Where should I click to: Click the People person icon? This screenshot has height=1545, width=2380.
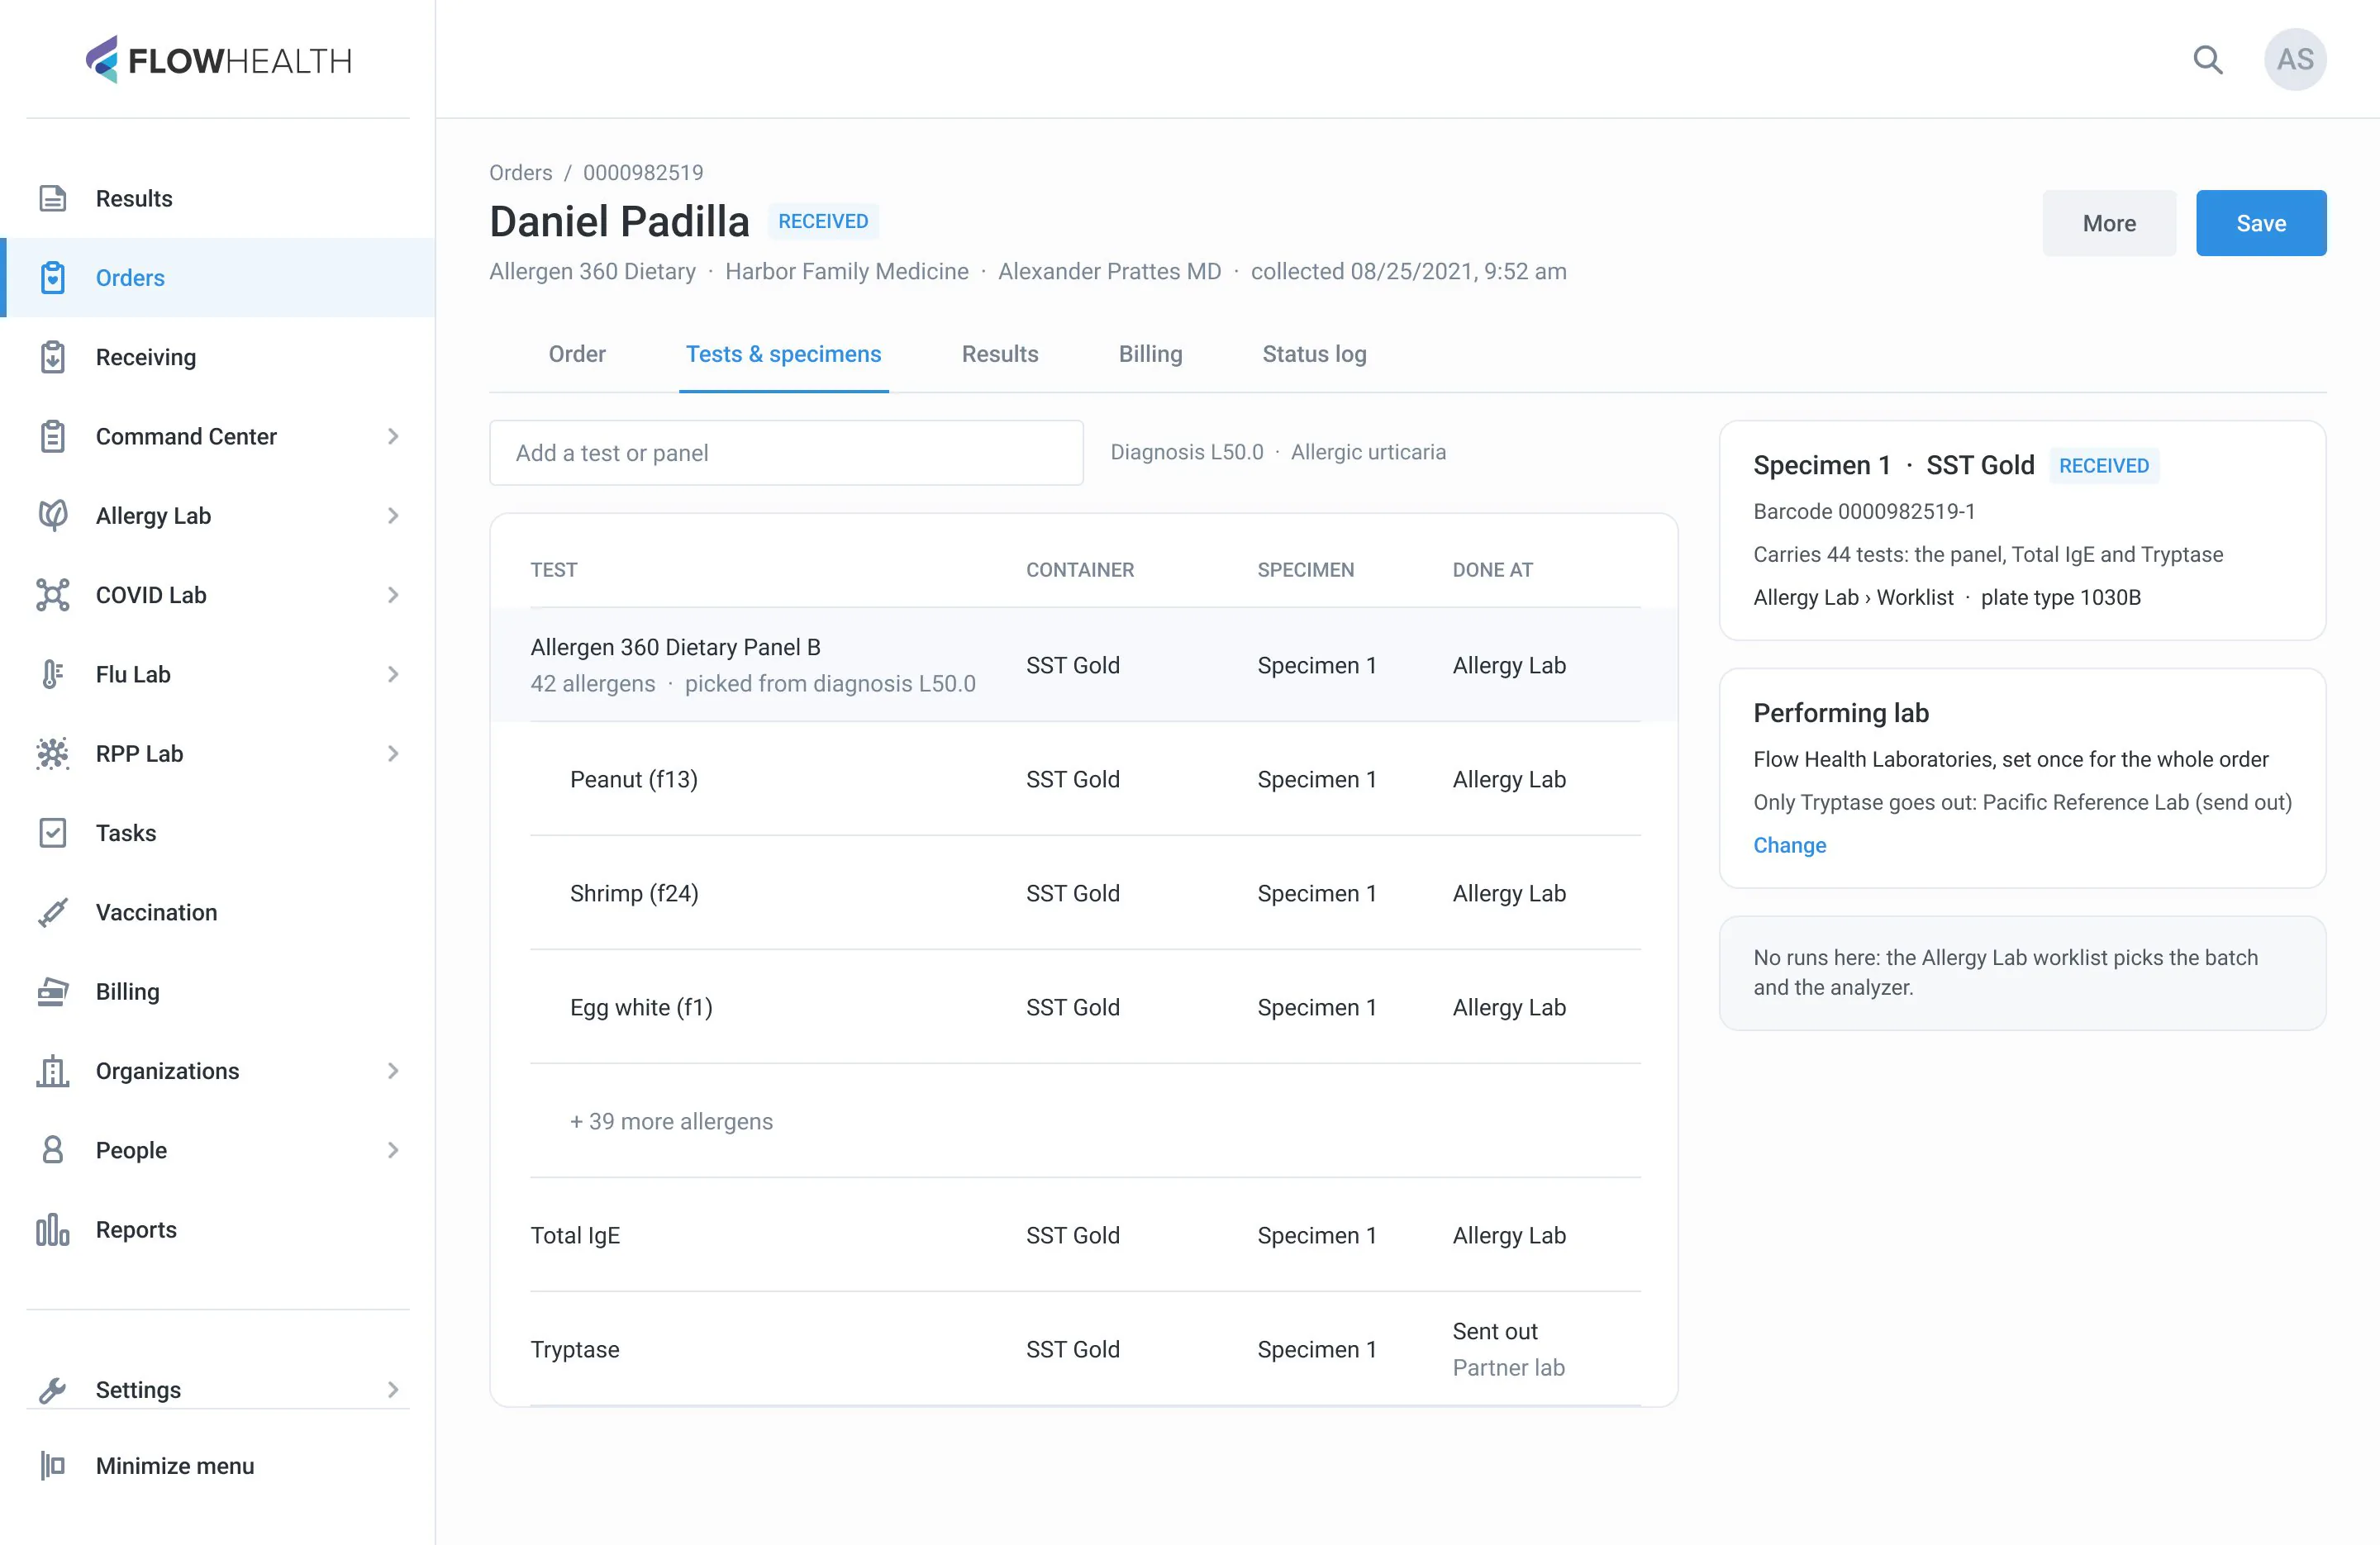click(x=53, y=1150)
